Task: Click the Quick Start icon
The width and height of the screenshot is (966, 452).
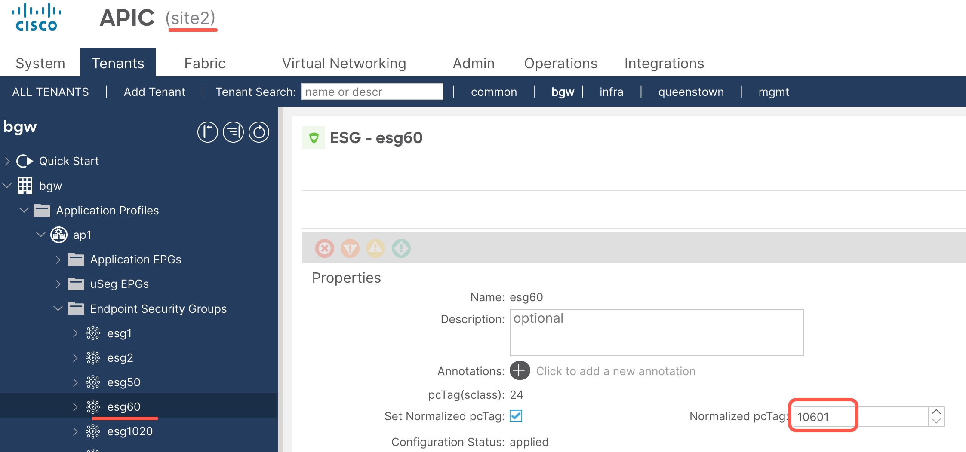Action: coord(25,161)
